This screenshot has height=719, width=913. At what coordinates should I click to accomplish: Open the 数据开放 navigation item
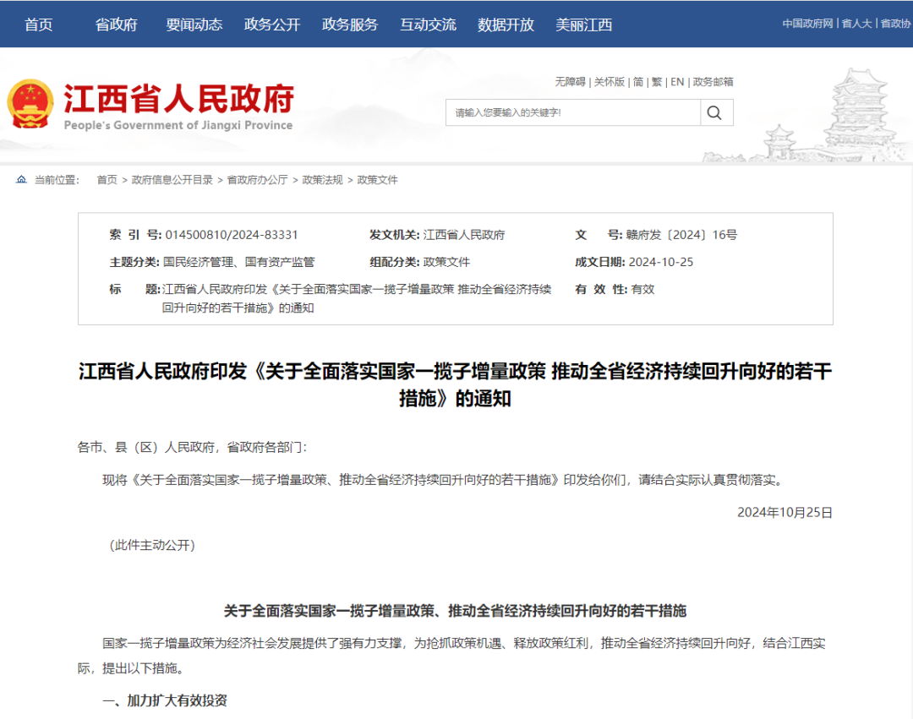pyautogui.click(x=505, y=25)
